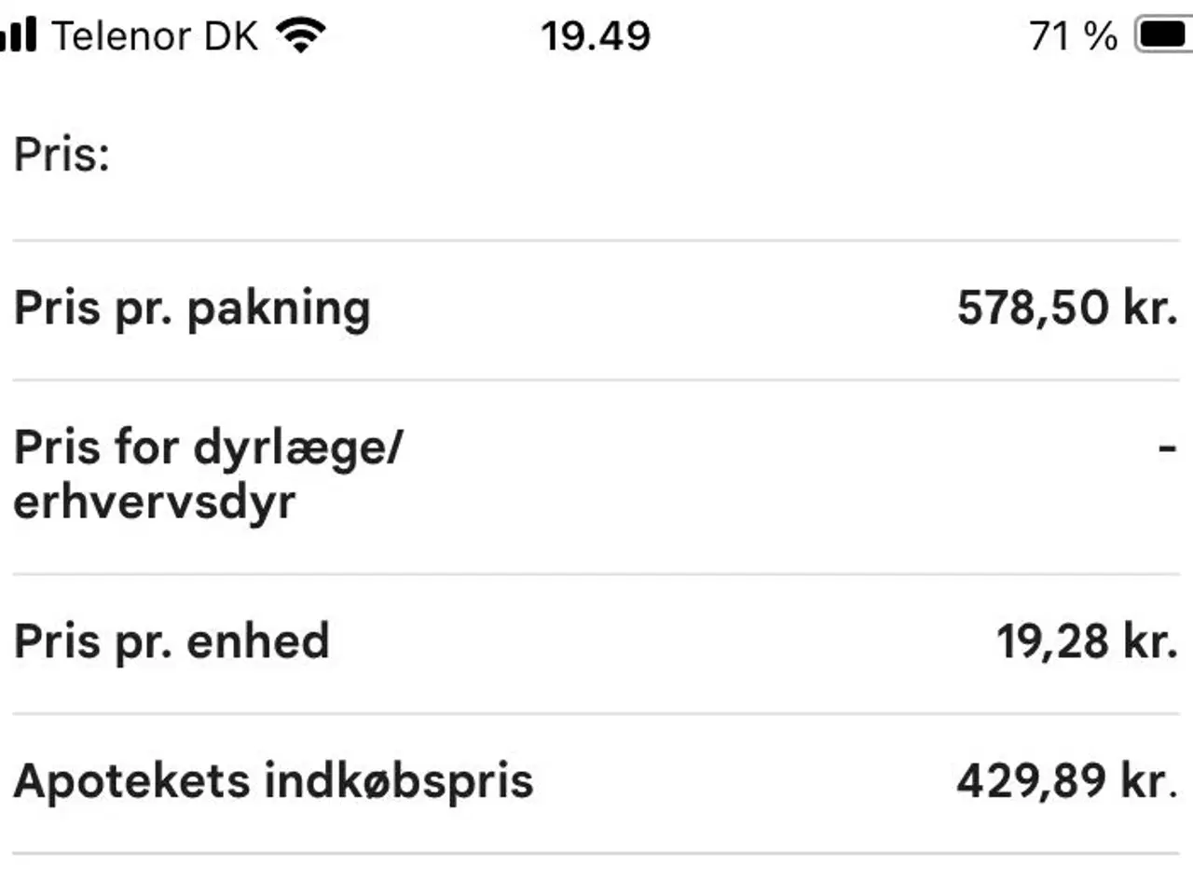Select the 578,50 kr. package price
Image resolution: width=1193 pixels, height=895 pixels.
1067,309
